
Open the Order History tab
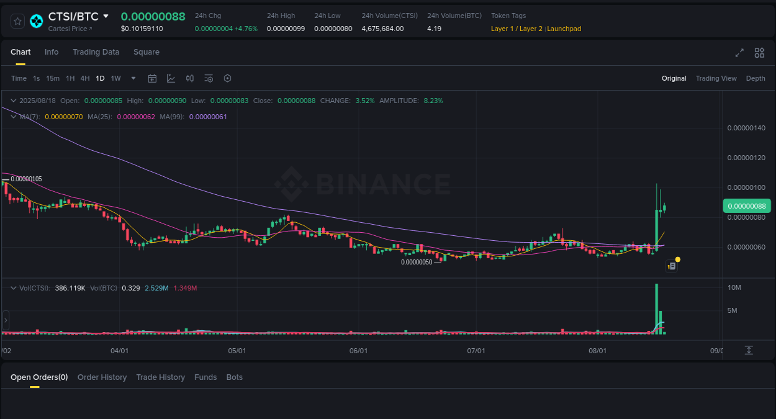tap(102, 377)
